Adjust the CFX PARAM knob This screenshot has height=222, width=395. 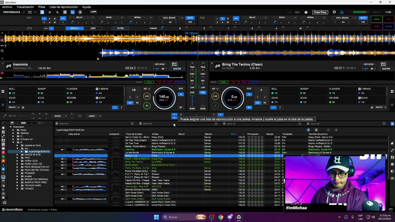click(163, 28)
